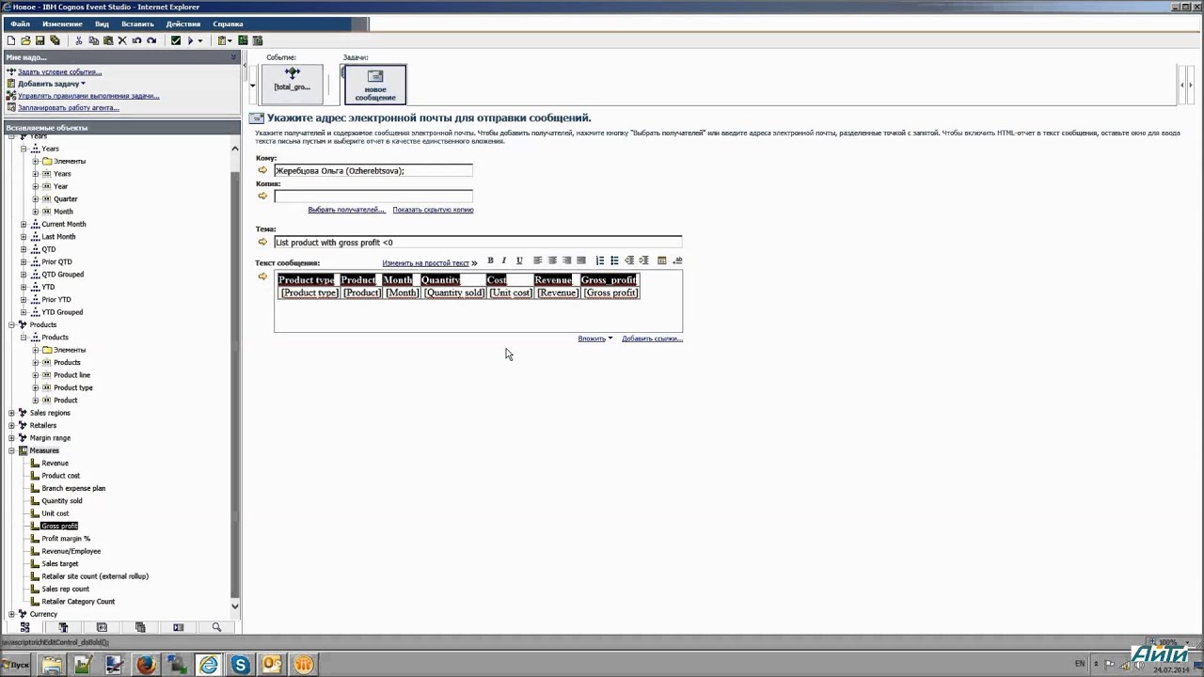Justify message text
The width and height of the screenshot is (1204, 677).
[581, 260]
